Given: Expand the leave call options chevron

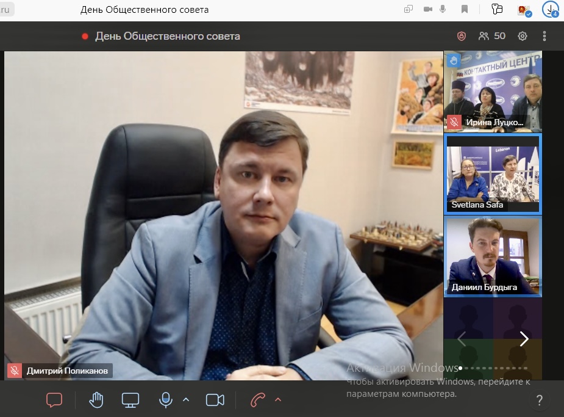Looking at the screenshot, I should (x=278, y=400).
